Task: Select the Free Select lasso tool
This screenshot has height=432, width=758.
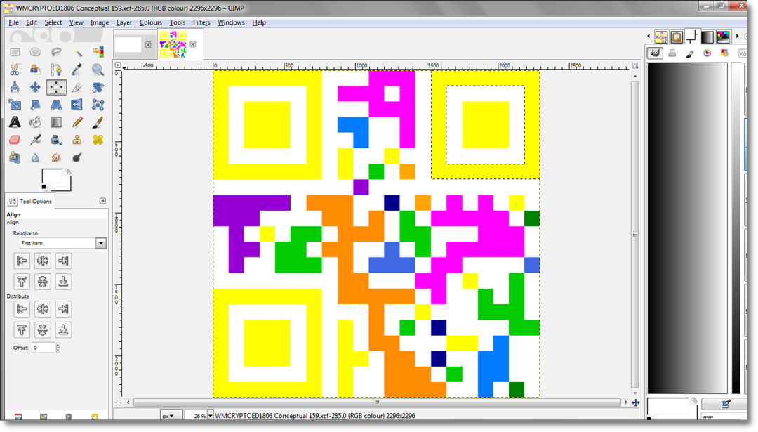Action: click(x=56, y=52)
